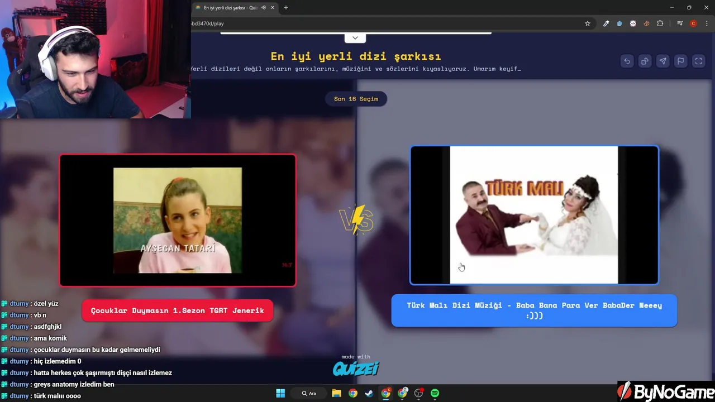Viewport: 715px width, 402px height.
Task: Open OBS Studio from the taskbar
Action: (x=419, y=393)
